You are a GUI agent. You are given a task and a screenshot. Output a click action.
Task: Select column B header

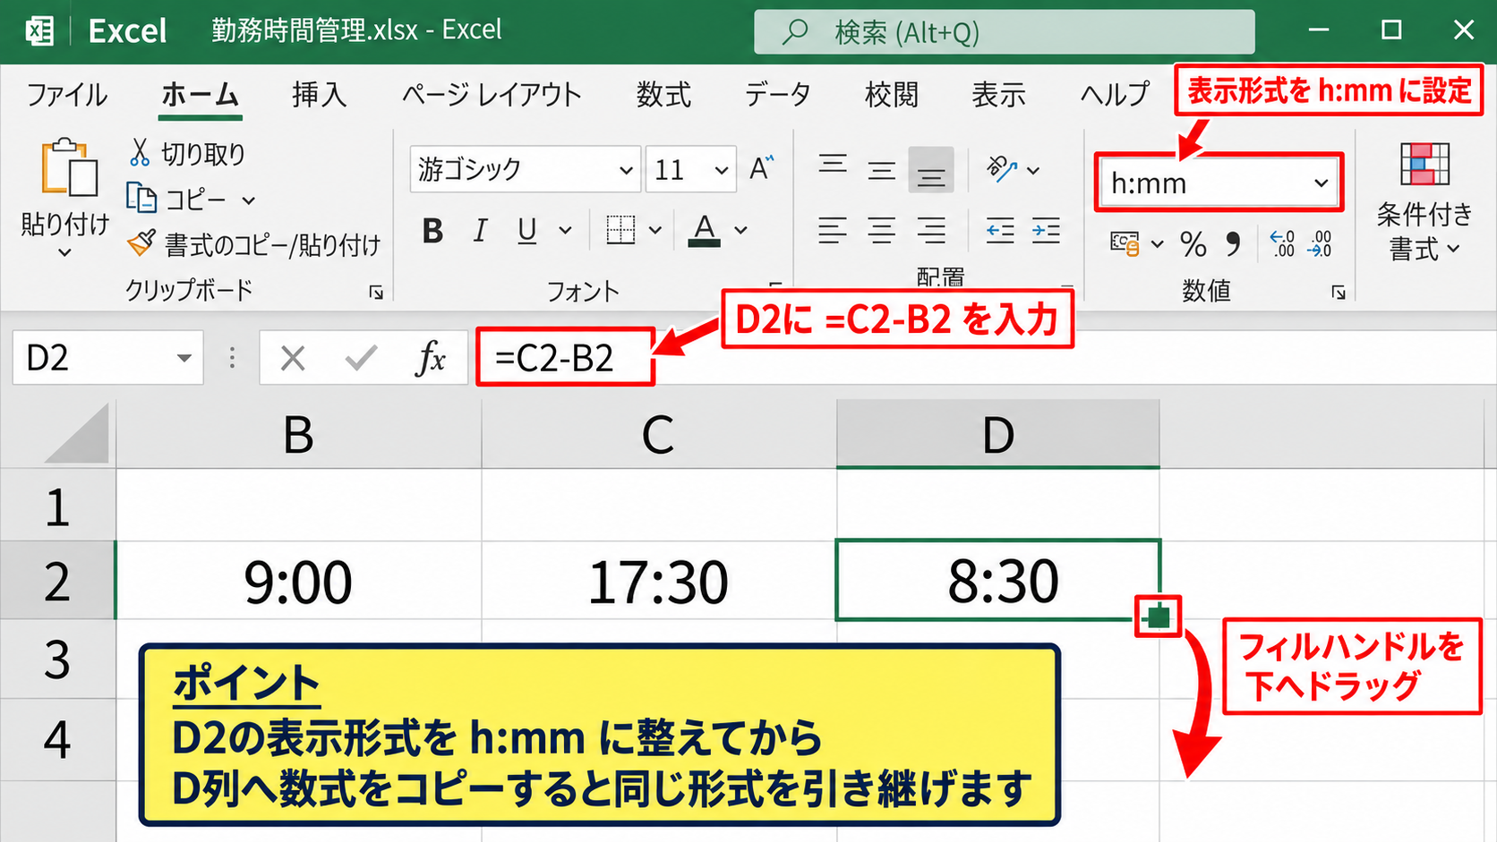298,434
